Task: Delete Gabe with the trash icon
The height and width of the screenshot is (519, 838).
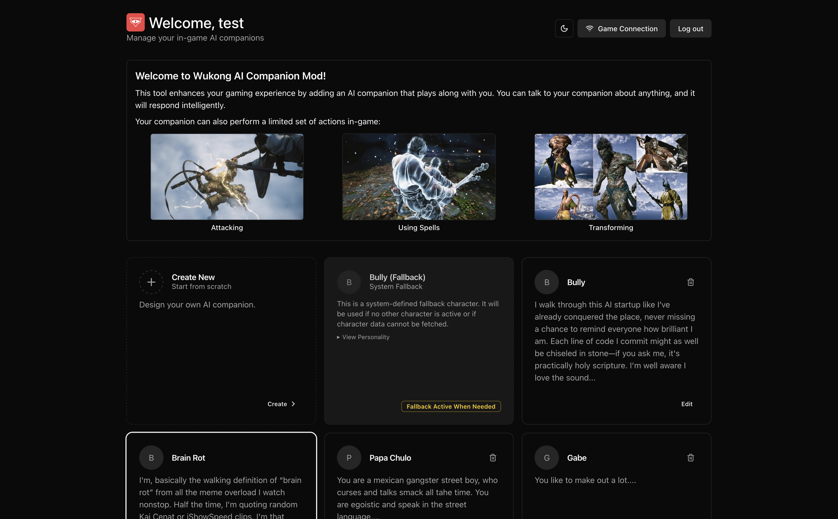Action: coord(690,458)
